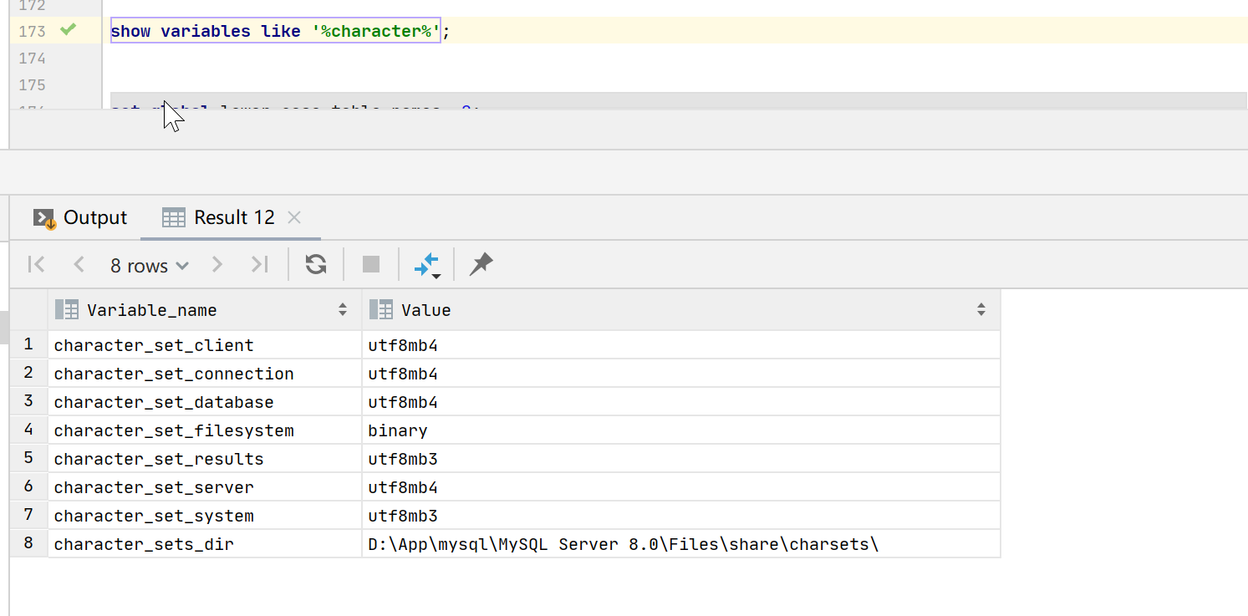Go to first page of results
Screen dimensions: 1248x616
click(x=36, y=265)
